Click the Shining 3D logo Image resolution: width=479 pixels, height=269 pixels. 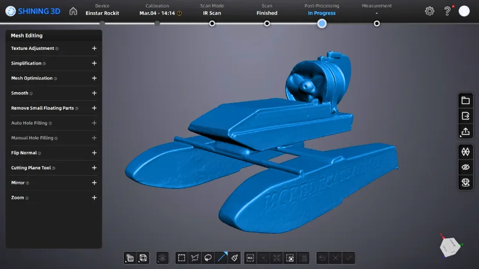pos(33,11)
